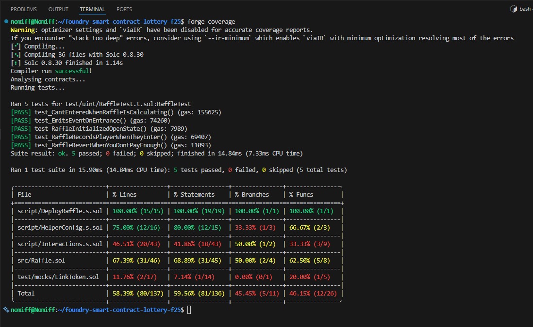Open the PORTS tab
The width and height of the screenshot is (533, 327).
tap(124, 9)
